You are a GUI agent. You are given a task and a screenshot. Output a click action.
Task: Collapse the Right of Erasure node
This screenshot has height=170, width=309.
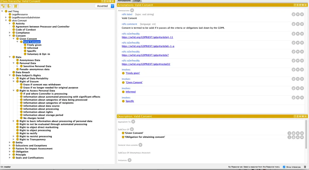pyautogui.click(x=14, y=82)
